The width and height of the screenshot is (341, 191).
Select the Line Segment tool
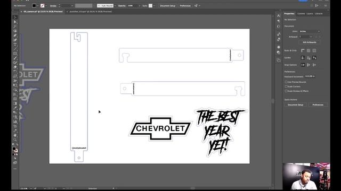coord(15,49)
